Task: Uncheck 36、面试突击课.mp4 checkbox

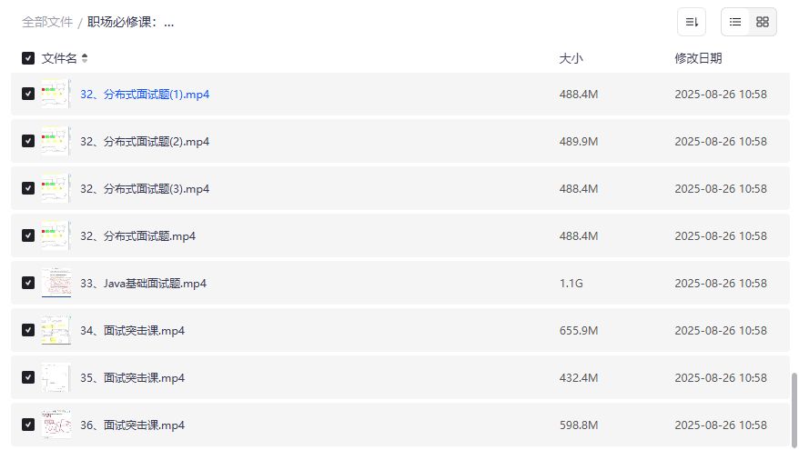Action: [x=28, y=425]
